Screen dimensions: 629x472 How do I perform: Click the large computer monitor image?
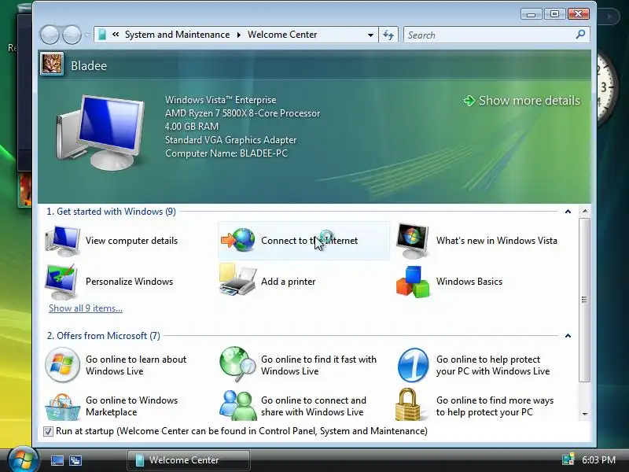(x=101, y=132)
